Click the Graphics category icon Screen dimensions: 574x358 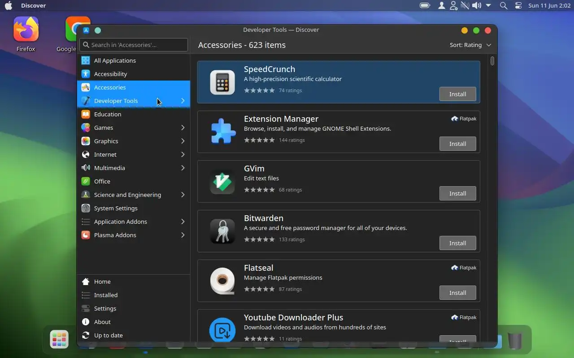point(86,141)
